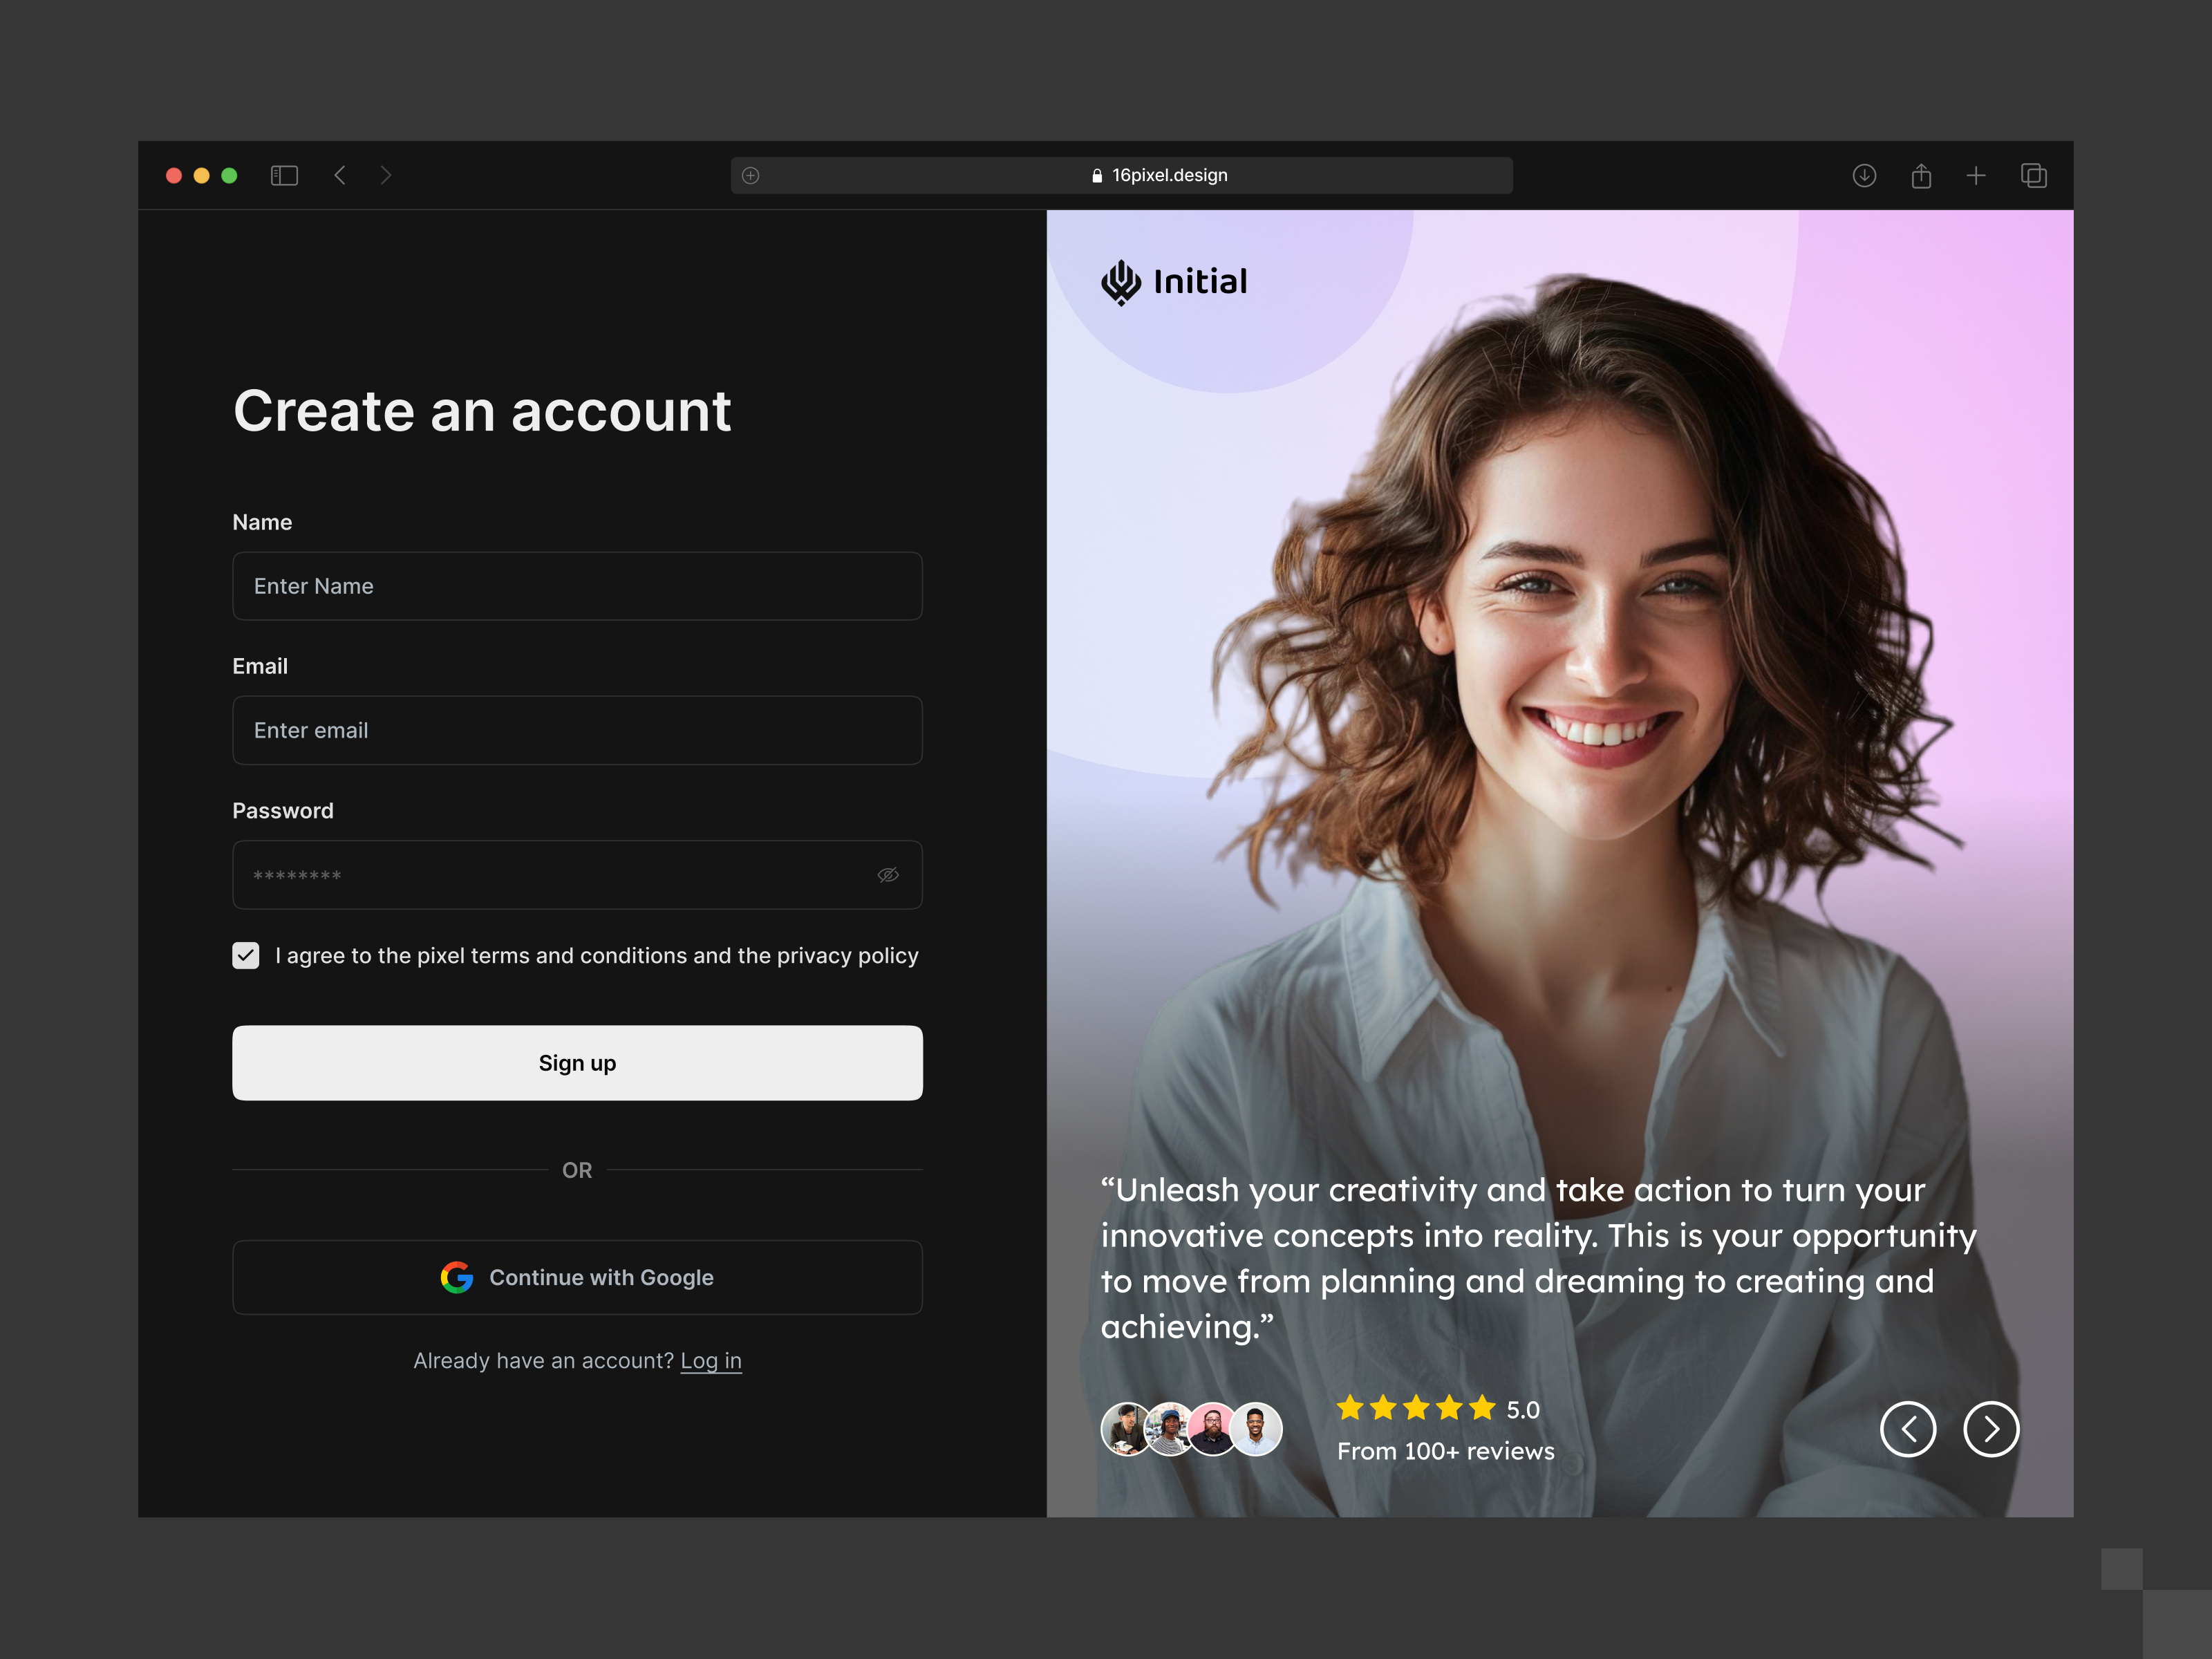Open the browser share menu

click(1921, 175)
